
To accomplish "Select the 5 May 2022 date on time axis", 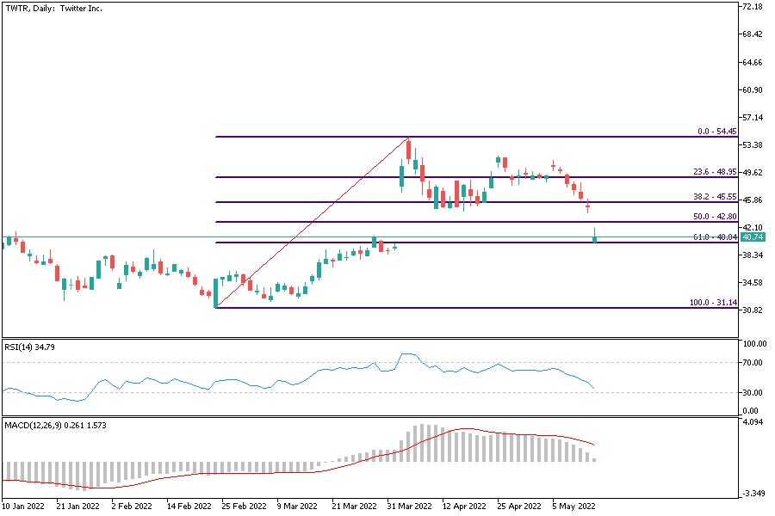I will coord(569,507).
